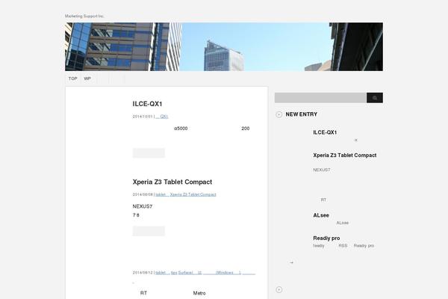Open the Marketing Support Inc. site title

pyautogui.click(x=84, y=16)
